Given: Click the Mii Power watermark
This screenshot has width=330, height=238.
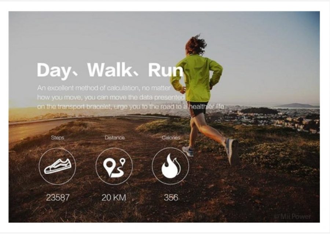Looking at the screenshot, I should (293, 216).
